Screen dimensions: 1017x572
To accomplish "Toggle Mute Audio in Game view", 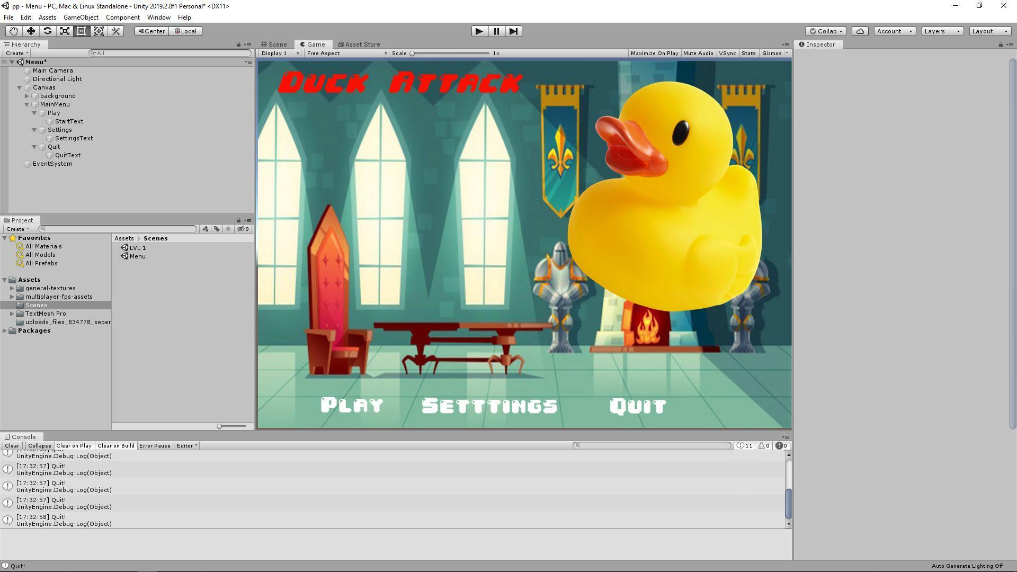I will [x=698, y=53].
